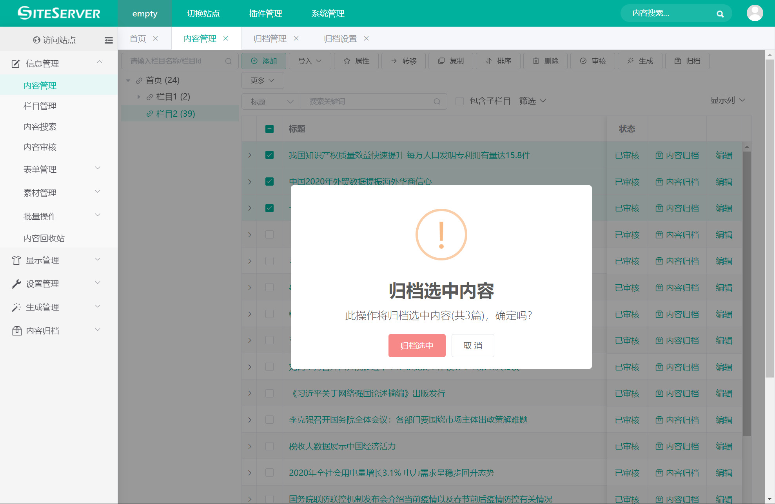Click the 生成 generate toolbar button
The image size is (775, 504).
pyautogui.click(x=640, y=61)
